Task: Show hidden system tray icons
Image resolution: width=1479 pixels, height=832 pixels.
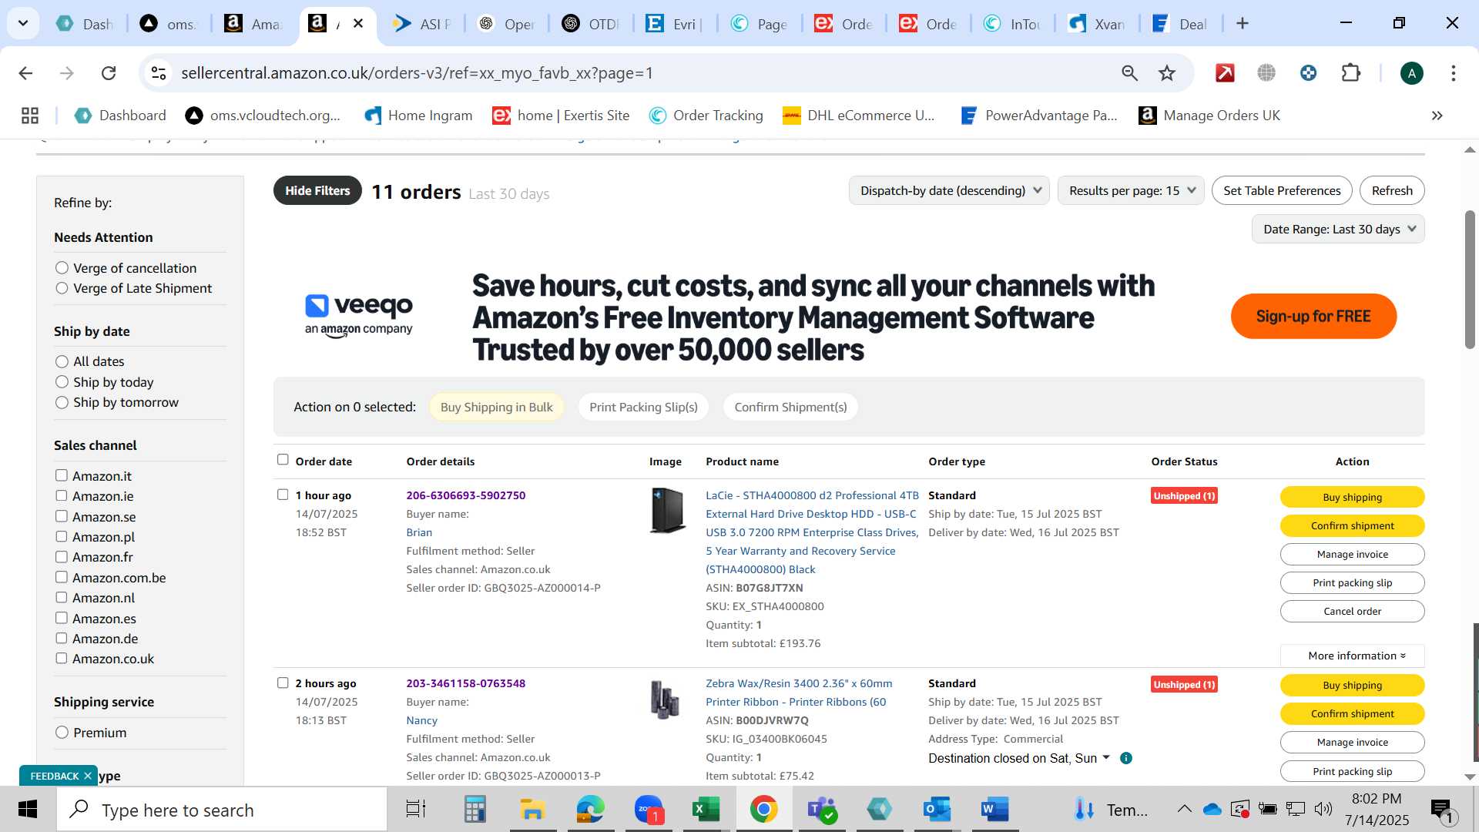Action: click(x=1184, y=809)
